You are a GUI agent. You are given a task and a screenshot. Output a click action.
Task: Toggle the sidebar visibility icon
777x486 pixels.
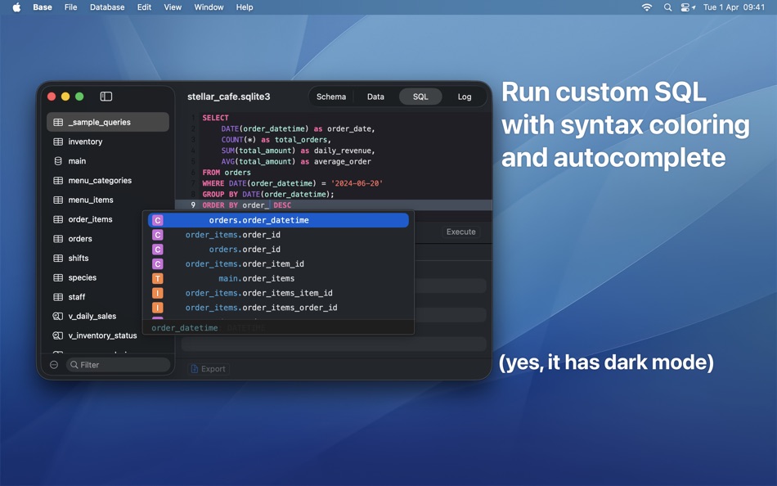click(106, 96)
